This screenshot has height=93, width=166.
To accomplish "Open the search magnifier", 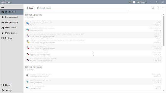I will 153,8.
